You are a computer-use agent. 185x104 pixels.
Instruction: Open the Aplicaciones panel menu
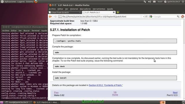[x=10, y=2]
